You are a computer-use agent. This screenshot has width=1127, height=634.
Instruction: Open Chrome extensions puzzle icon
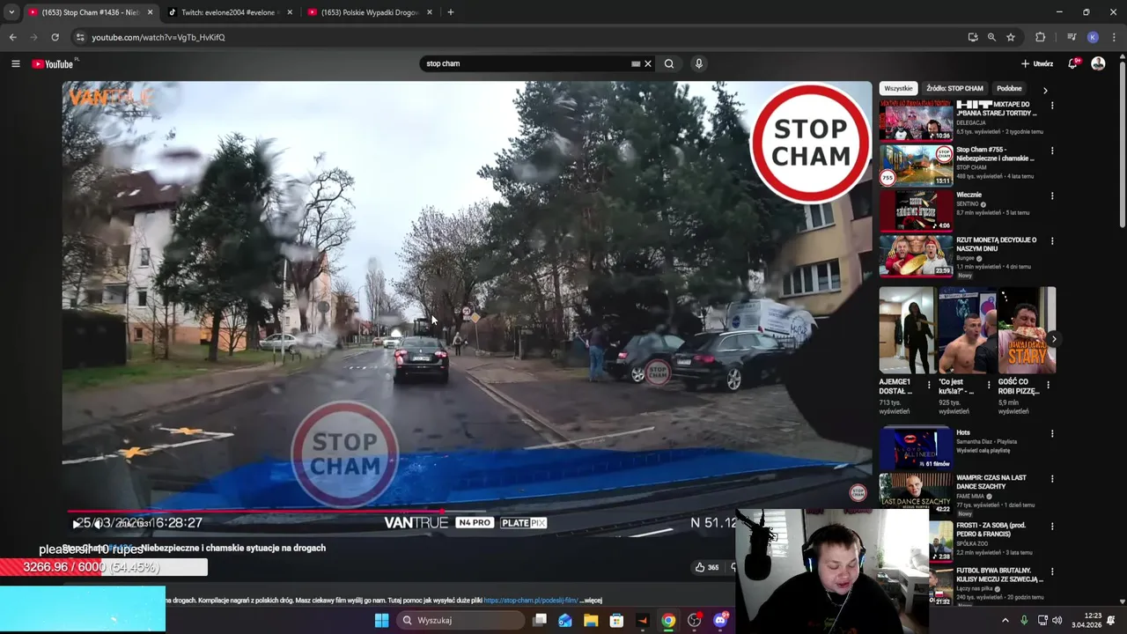[x=1040, y=37]
